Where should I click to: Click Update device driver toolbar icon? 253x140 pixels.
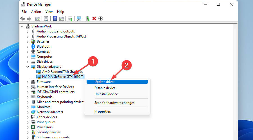(70, 19)
